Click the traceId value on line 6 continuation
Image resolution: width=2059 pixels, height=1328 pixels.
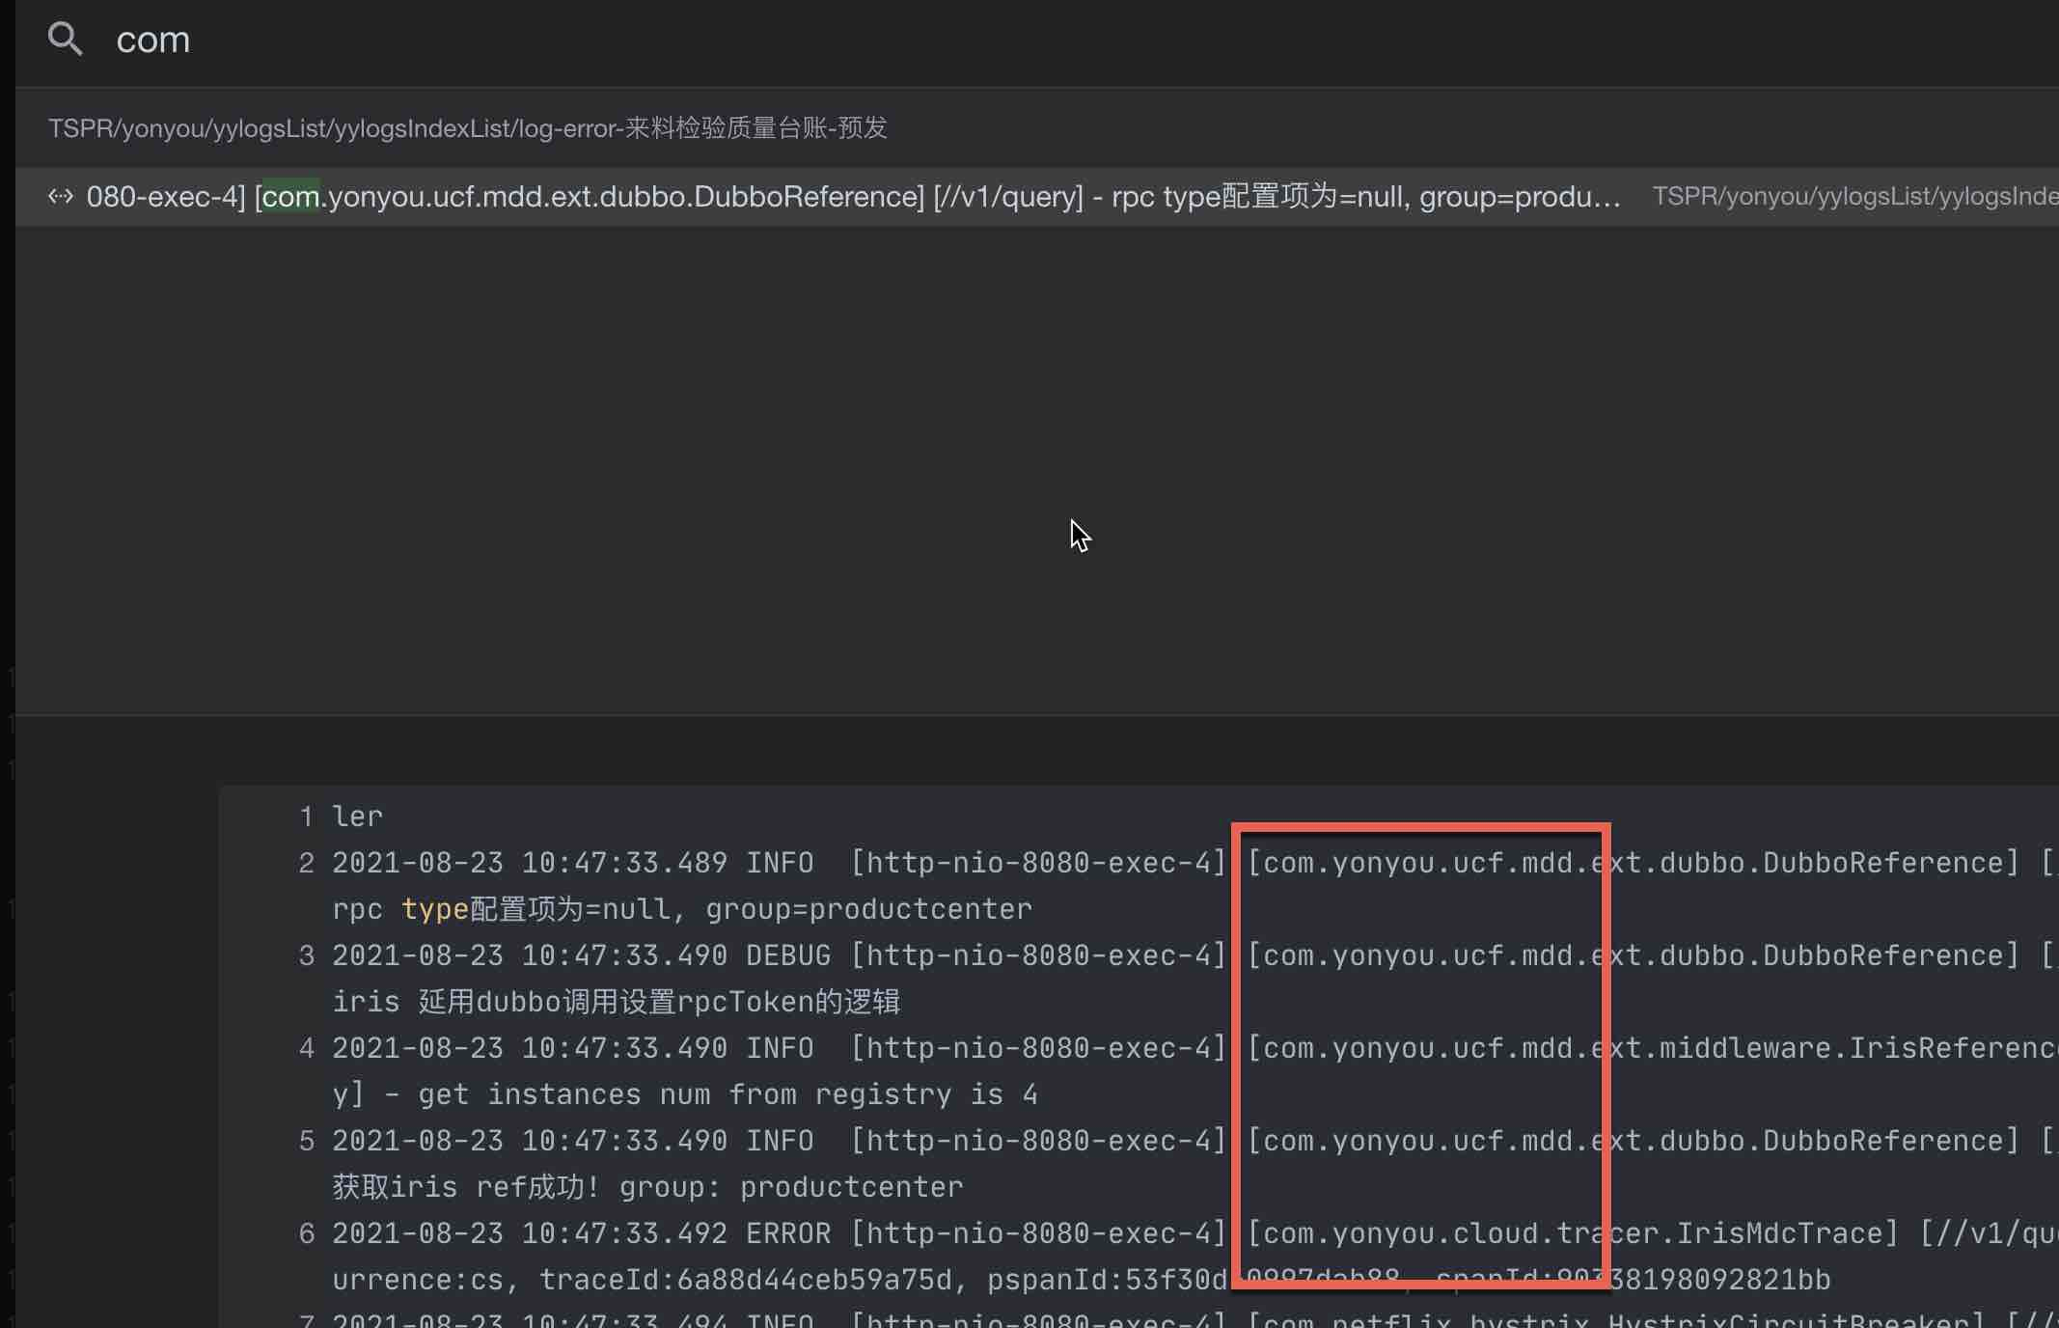coord(814,1280)
